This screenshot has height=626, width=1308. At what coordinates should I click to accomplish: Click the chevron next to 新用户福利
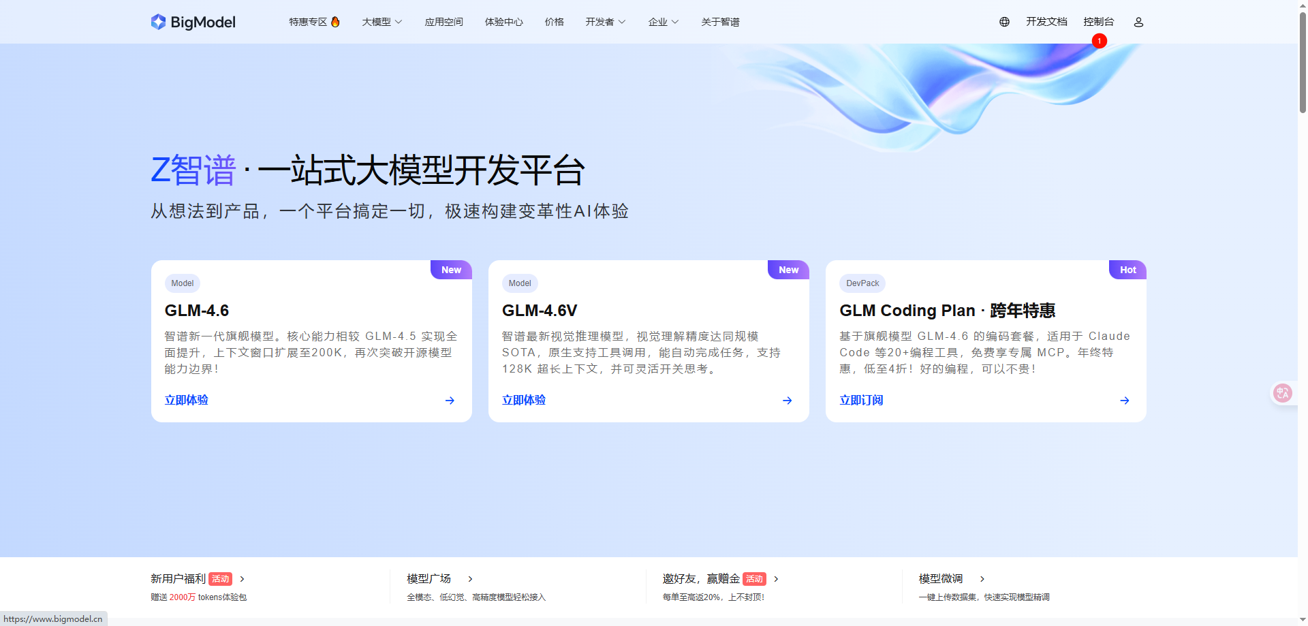point(242,579)
